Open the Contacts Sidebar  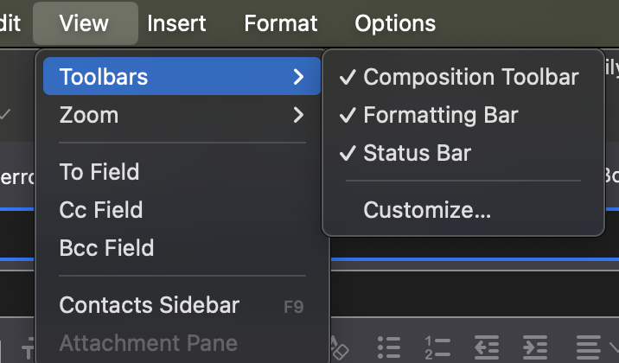150,305
